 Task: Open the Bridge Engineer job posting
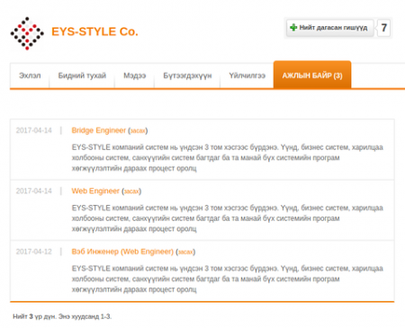98,130
